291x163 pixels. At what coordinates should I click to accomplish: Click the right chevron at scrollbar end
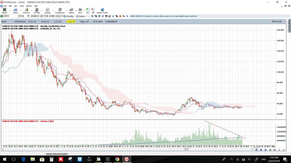(x=252, y=149)
